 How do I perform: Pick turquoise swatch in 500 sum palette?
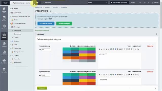67,49
